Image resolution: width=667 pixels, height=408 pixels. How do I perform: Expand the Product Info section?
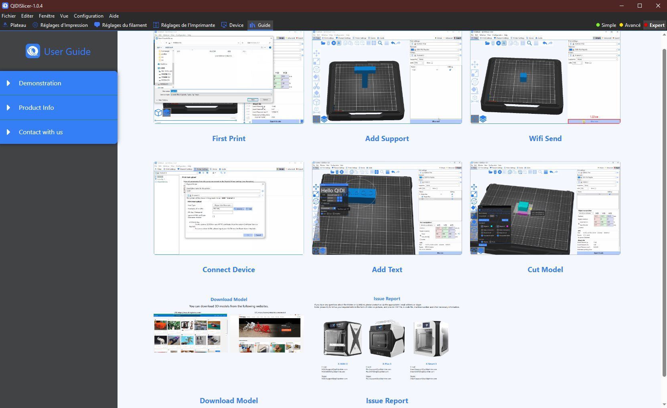pos(59,107)
